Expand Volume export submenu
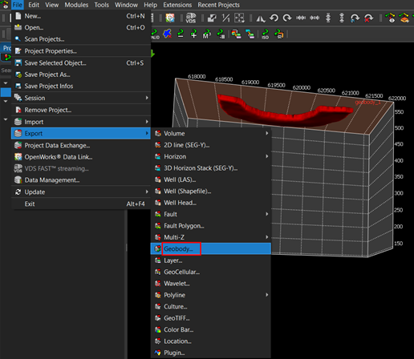414x359 pixels. click(211, 133)
